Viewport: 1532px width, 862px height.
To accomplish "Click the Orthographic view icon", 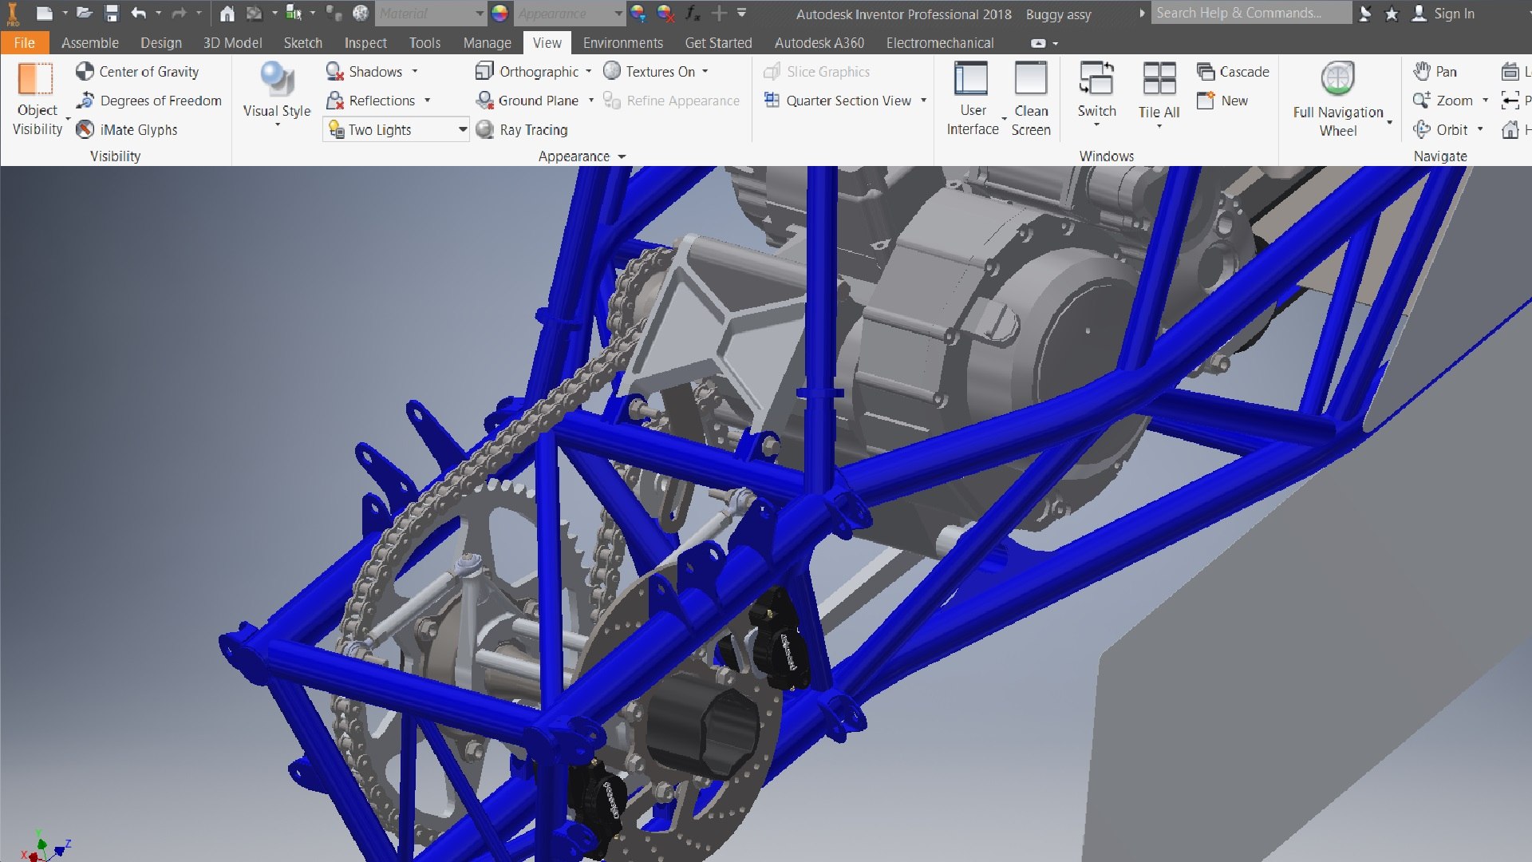I will coord(484,72).
